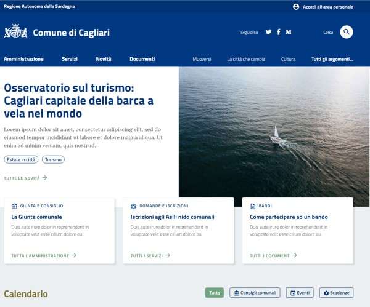Click arrow next to Tutti i documenti
This screenshot has height=307, width=370.
tap(295, 255)
